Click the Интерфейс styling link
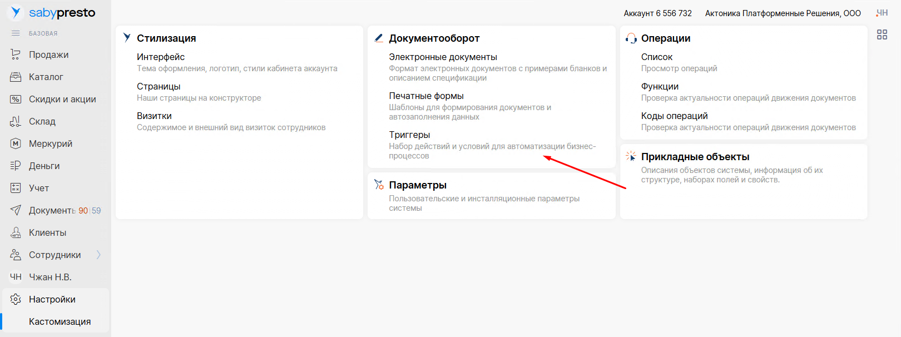This screenshot has width=901, height=337. click(x=161, y=57)
